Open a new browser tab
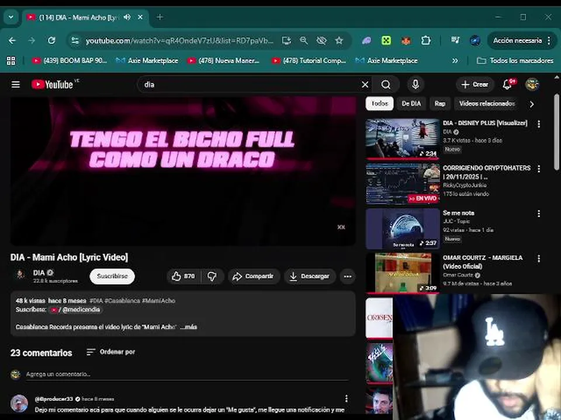561x420 pixels. click(x=160, y=17)
